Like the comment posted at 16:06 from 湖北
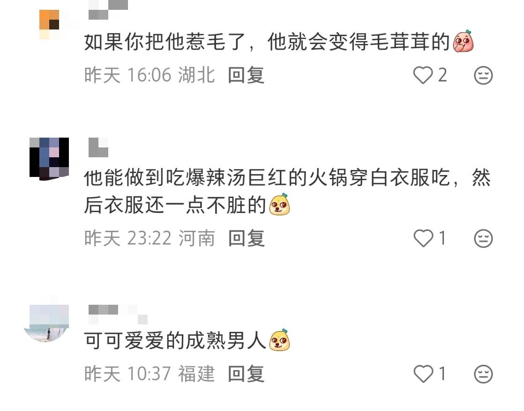 point(423,75)
